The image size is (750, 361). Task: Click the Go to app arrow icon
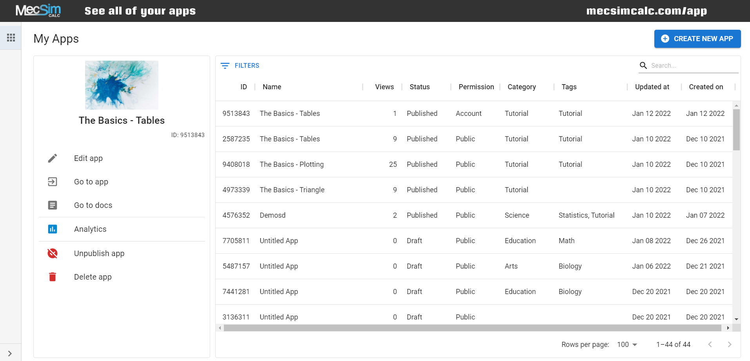[x=53, y=182]
